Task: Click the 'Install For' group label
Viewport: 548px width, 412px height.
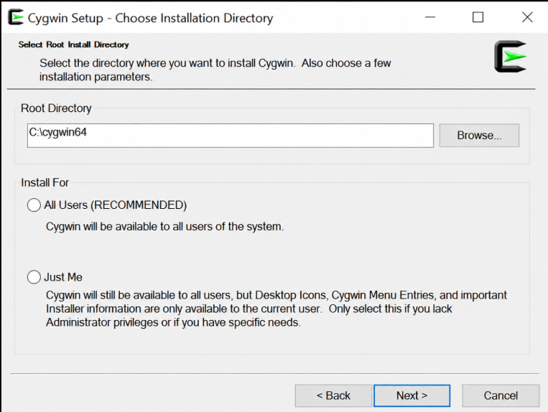Action: point(45,182)
